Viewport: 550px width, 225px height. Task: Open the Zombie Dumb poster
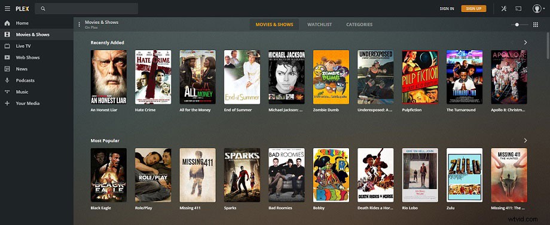click(331, 77)
